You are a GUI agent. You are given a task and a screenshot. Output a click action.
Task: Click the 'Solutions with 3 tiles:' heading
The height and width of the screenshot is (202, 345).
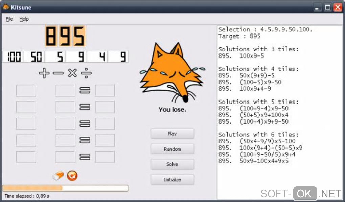point(258,49)
